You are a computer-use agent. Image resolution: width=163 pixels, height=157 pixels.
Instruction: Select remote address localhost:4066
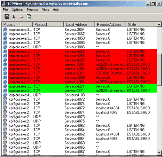tap(107, 139)
